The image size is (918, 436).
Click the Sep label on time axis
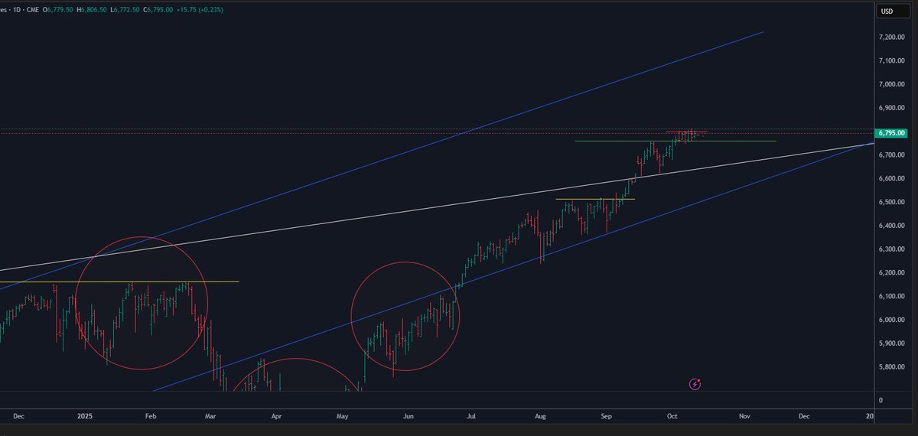(607, 416)
